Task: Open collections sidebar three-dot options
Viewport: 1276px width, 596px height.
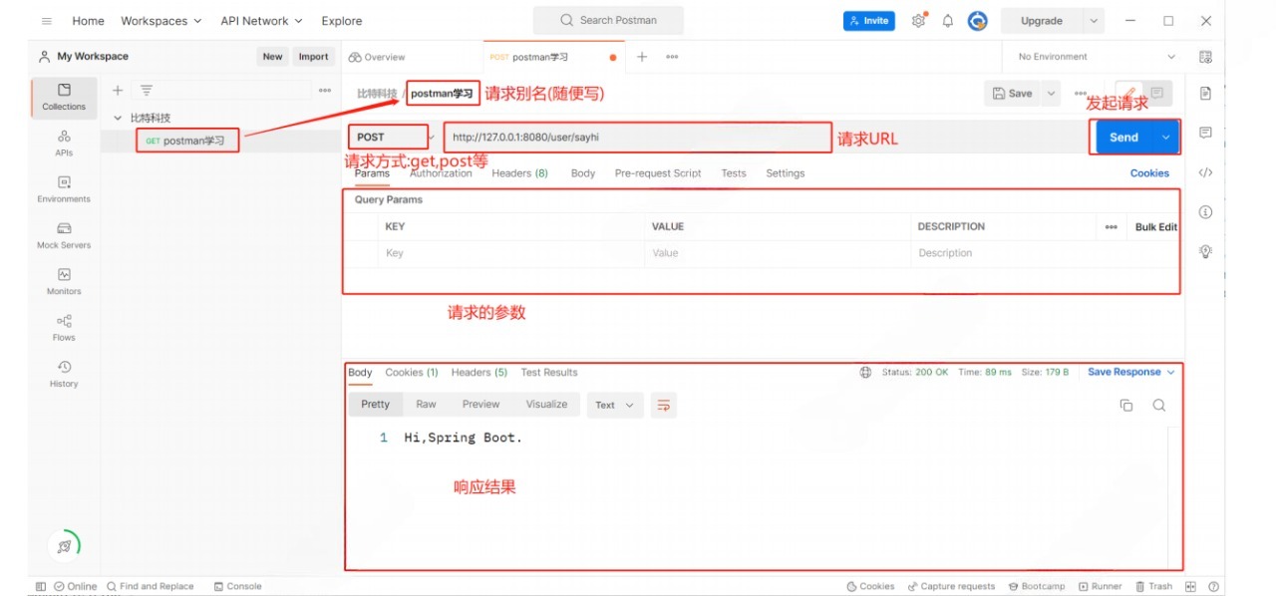Action: click(325, 90)
